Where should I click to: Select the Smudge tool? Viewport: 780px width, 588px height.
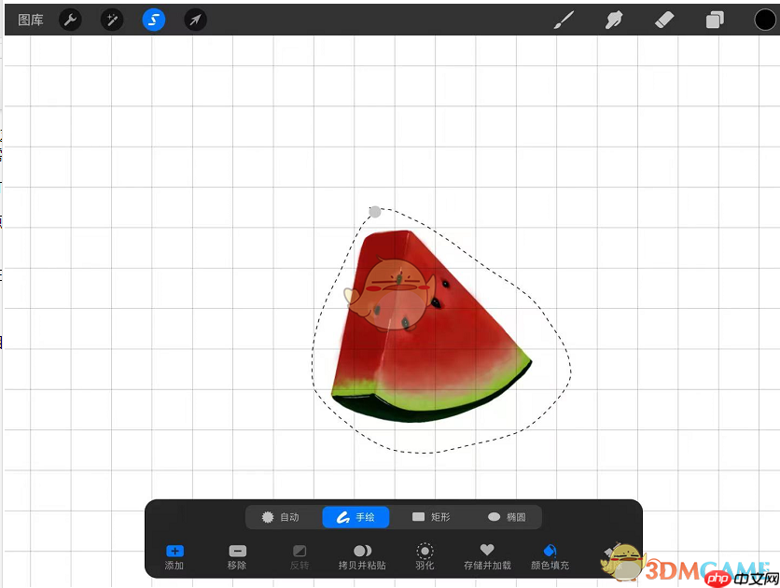point(614,20)
